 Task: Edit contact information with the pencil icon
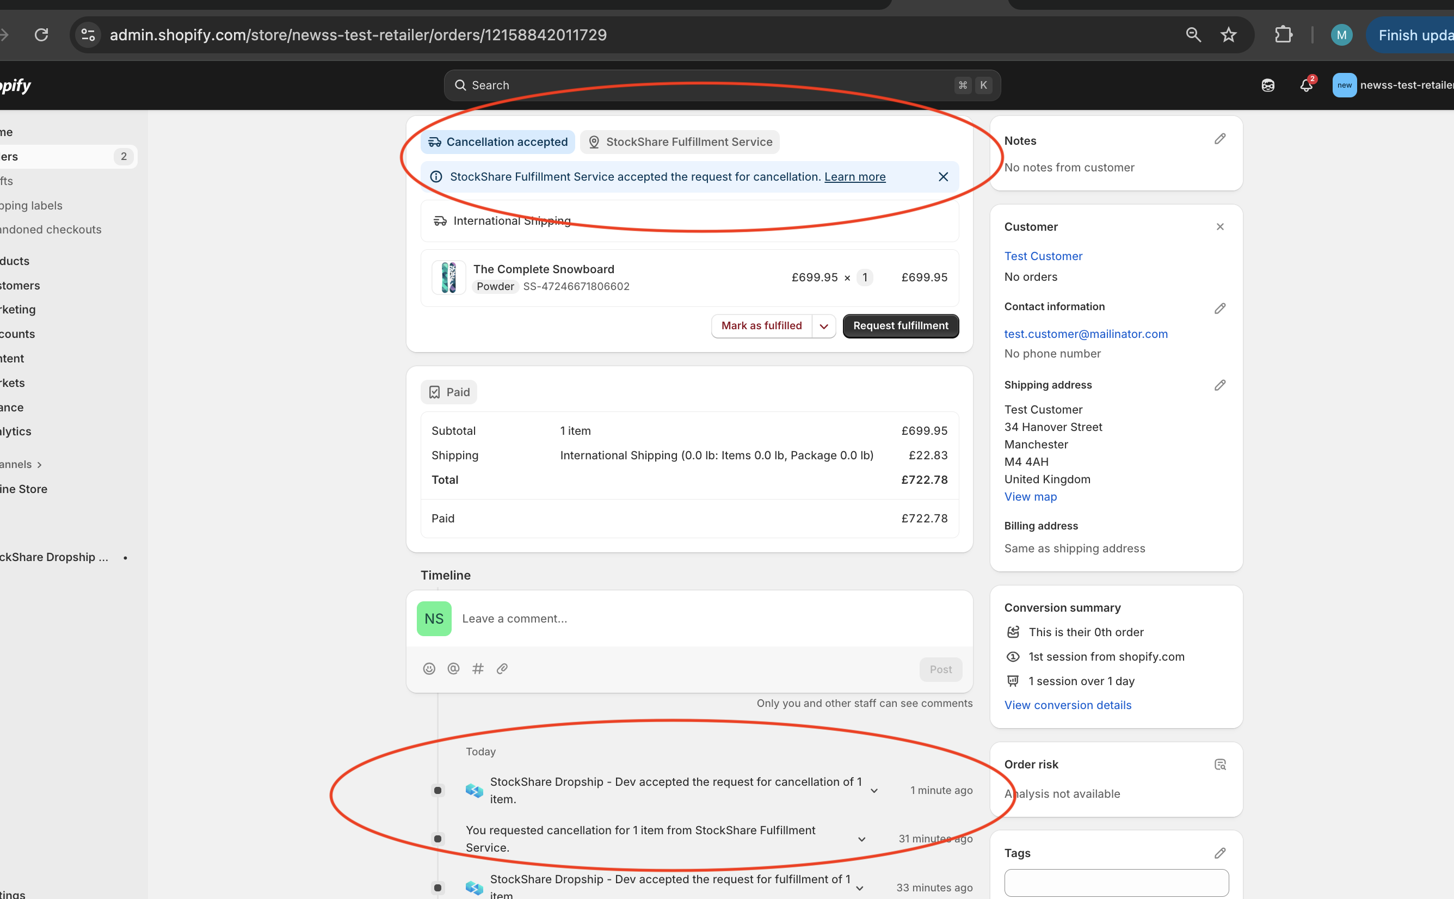coord(1220,308)
